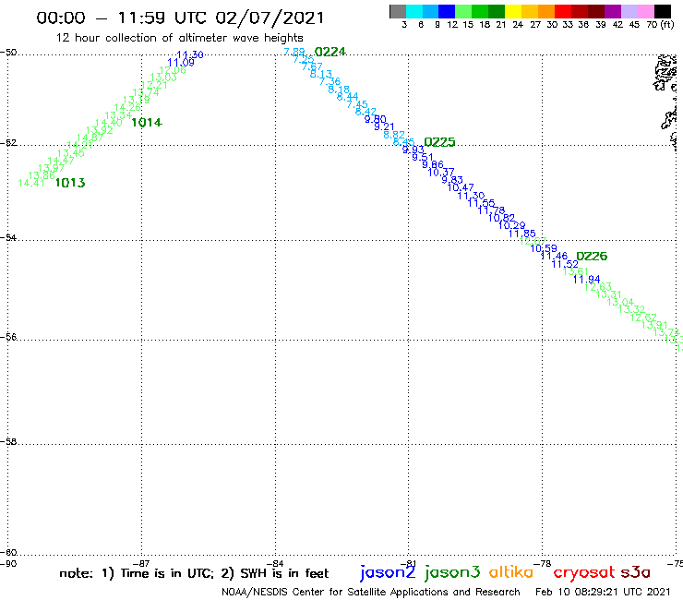The width and height of the screenshot is (683, 600).
Task: Select the orange legend swatch
Action: click(546, 11)
